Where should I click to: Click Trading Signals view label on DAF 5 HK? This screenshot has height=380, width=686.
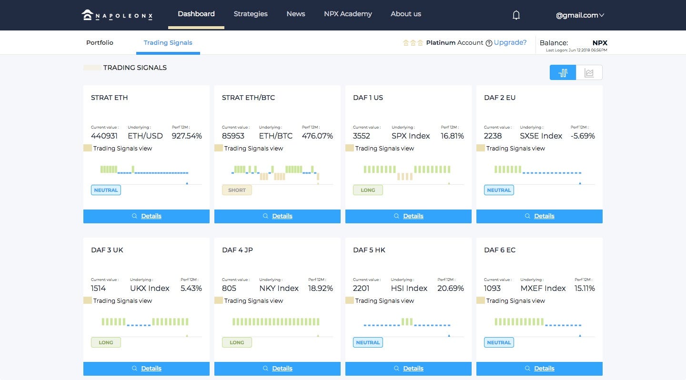384,300
